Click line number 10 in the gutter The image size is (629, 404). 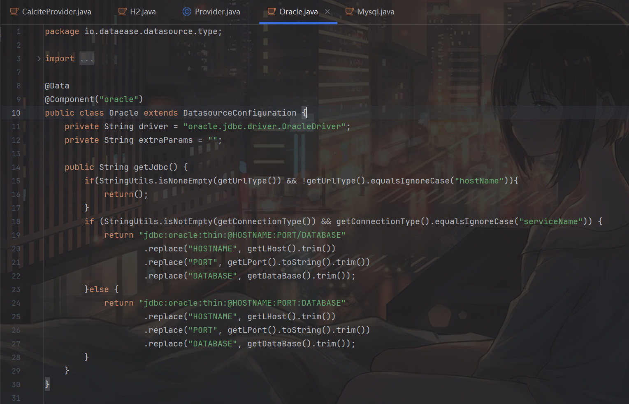(16, 113)
